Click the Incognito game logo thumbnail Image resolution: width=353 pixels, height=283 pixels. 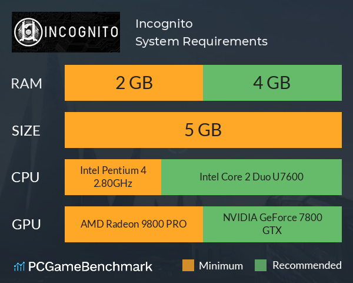click(x=66, y=32)
